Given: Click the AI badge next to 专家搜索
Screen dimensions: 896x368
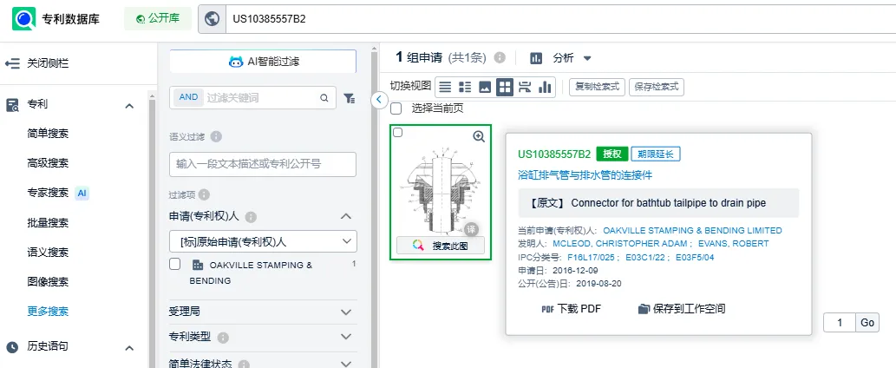Looking at the screenshot, I should 82,194.
